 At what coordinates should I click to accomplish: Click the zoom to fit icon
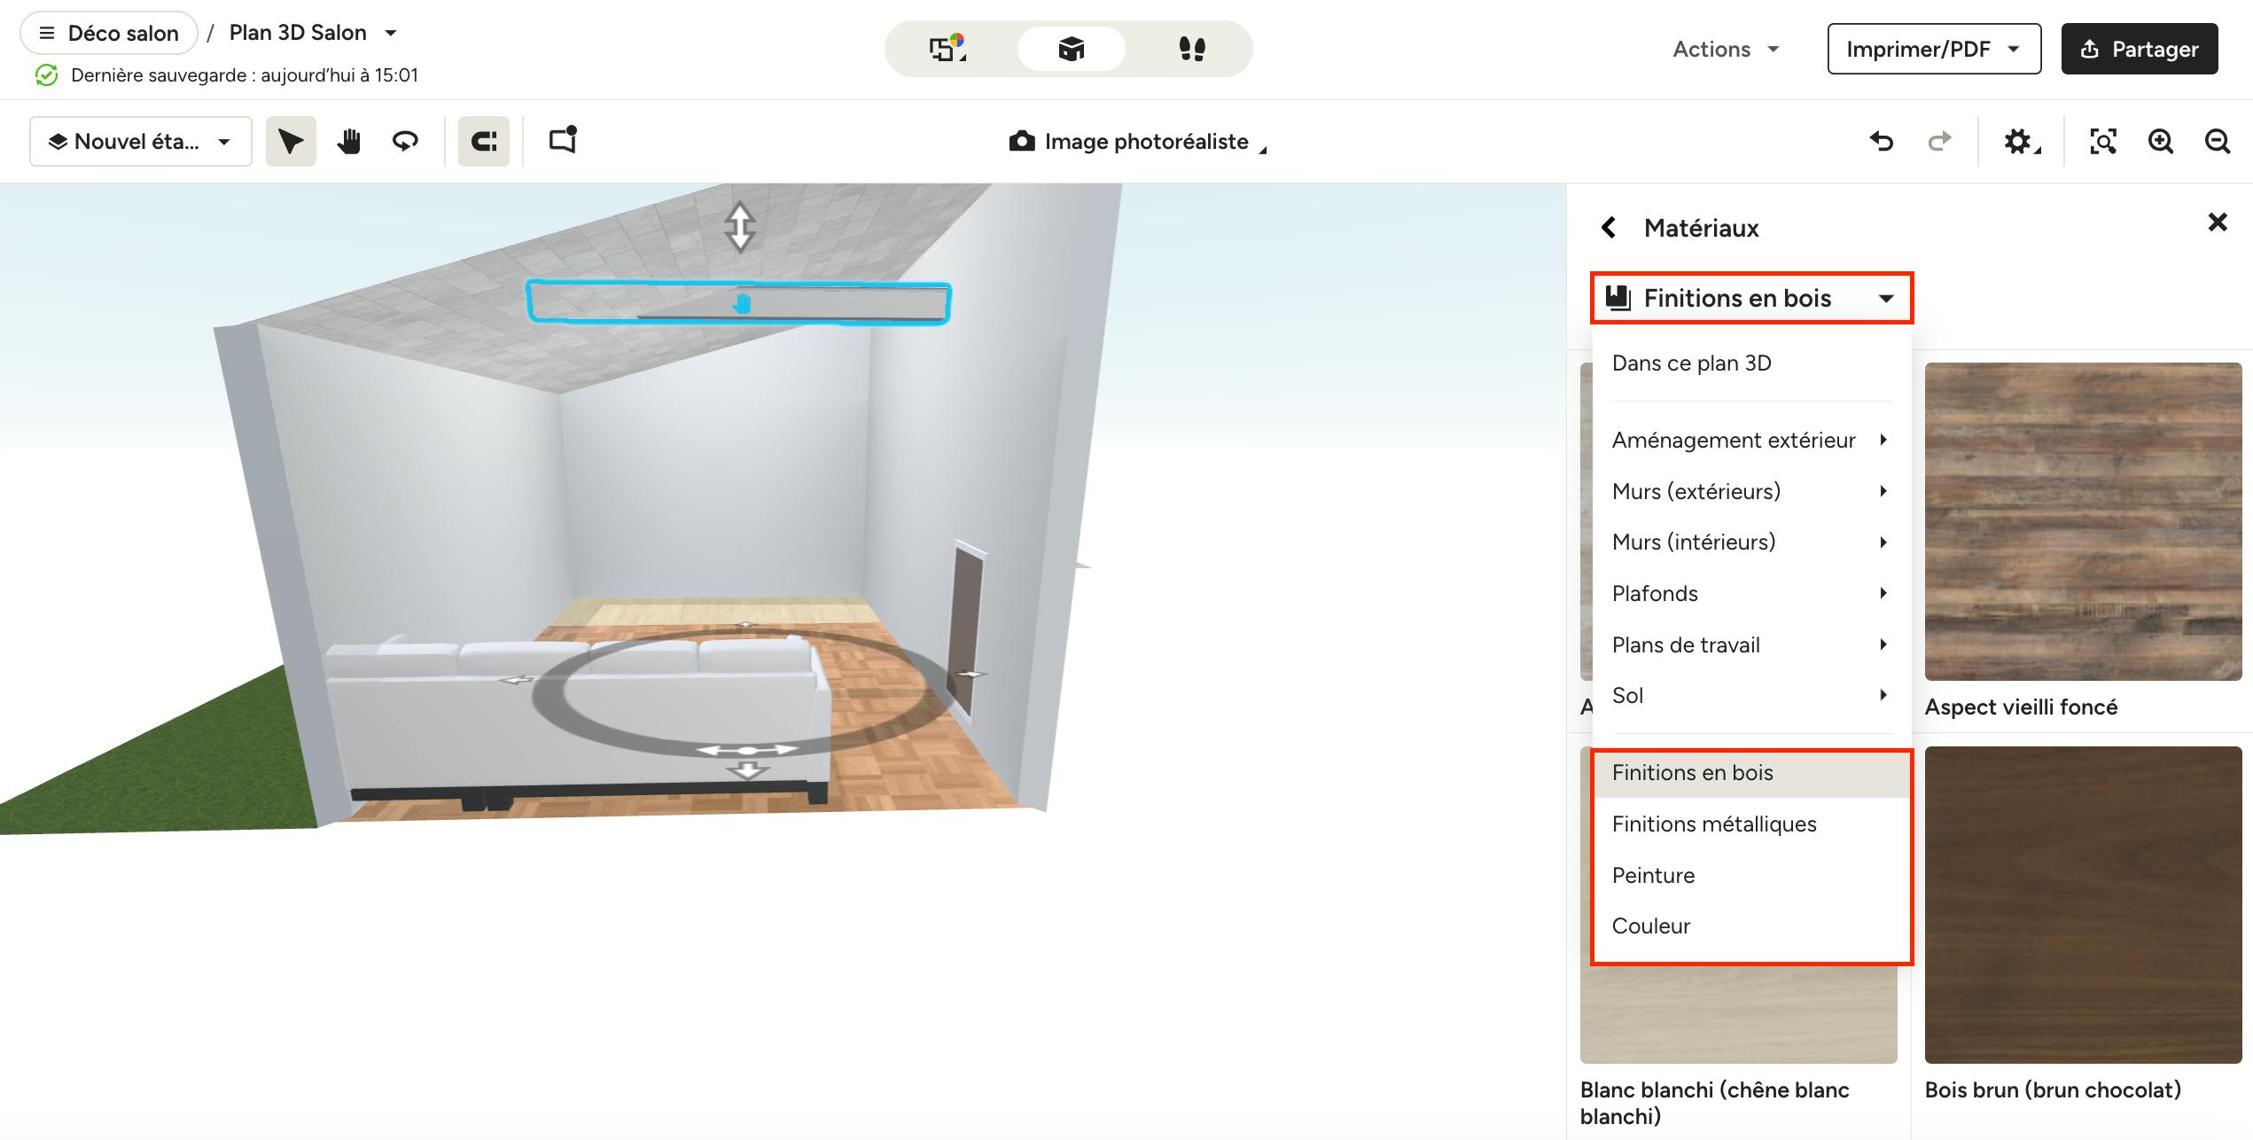pyautogui.click(x=2103, y=142)
